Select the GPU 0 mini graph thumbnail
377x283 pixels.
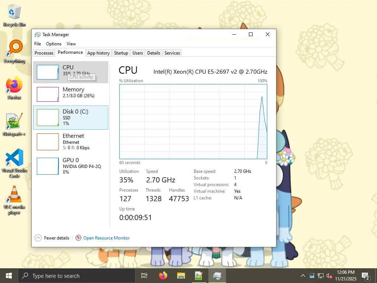[47, 166]
